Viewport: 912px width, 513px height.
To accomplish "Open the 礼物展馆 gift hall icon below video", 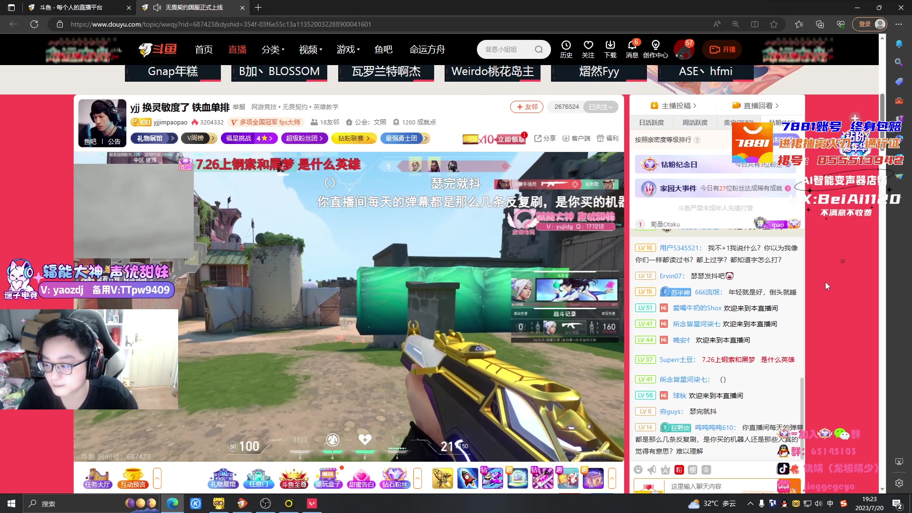I will (x=223, y=478).
